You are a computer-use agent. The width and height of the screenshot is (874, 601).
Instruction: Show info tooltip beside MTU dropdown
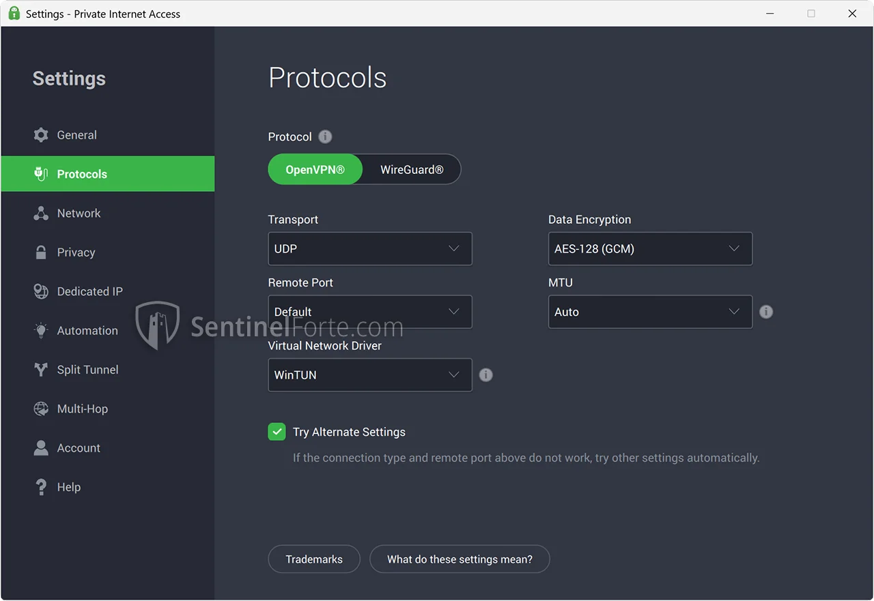tap(766, 312)
